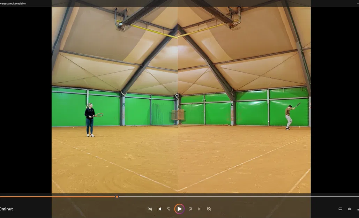Disable the shuffle toggle
The image size is (359, 218).
pyautogui.click(x=150, y=209)
